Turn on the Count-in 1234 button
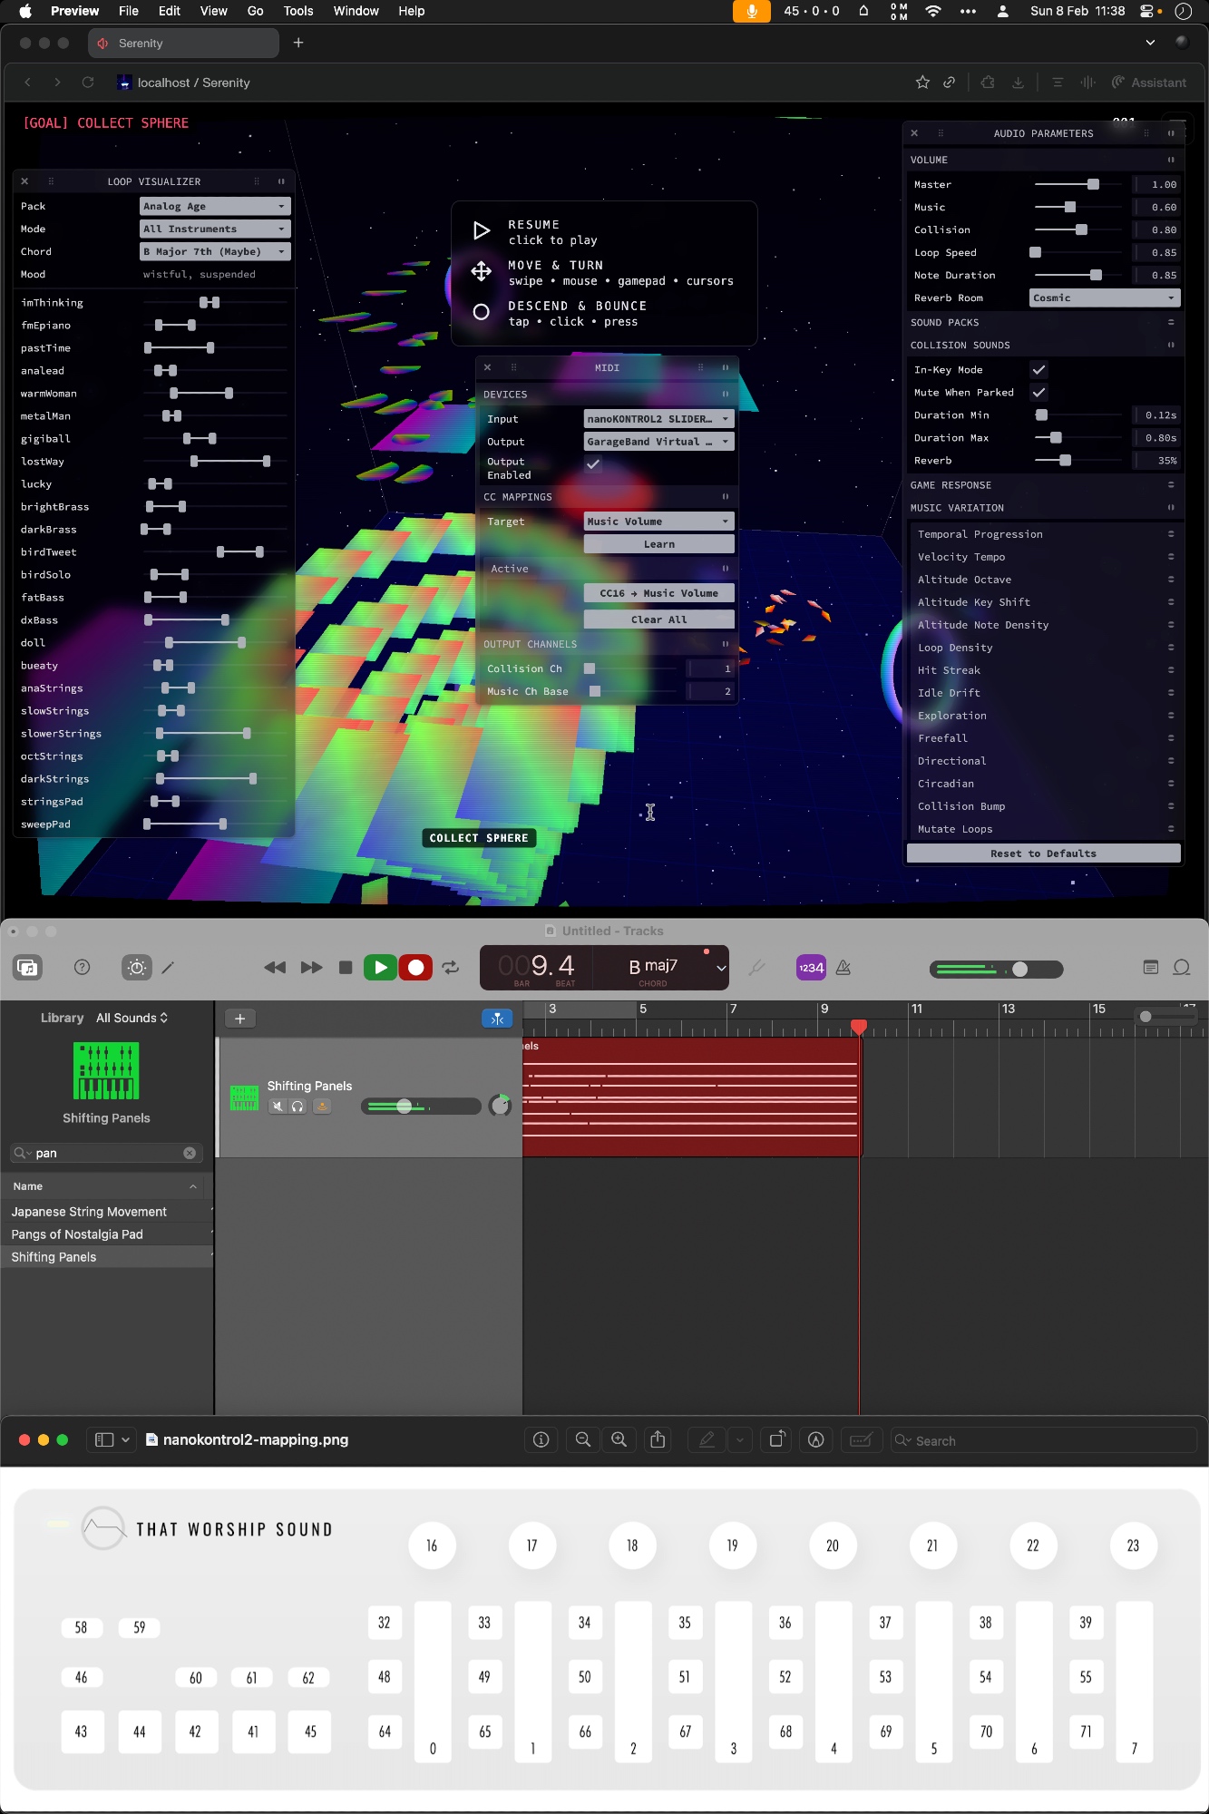This screenshot has width=1209, height=1814. [811, 968]
